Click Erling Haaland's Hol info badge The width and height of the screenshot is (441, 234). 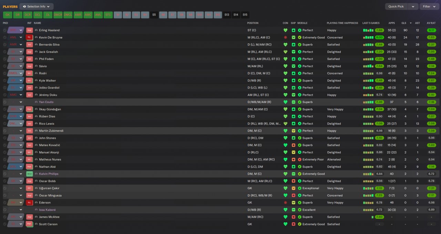(30, 30)
